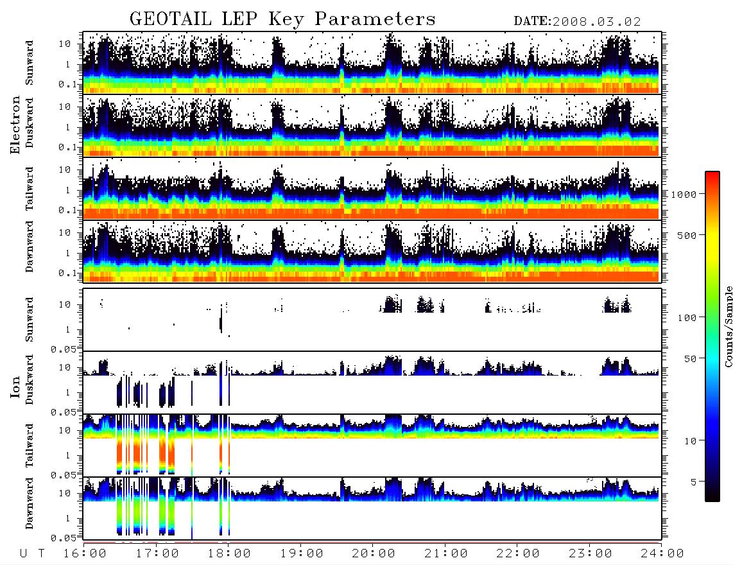Click the Electron "Tailward" axis label
Image resolution: width=733 pixels, height=565 pixels.
coord(30,189)
